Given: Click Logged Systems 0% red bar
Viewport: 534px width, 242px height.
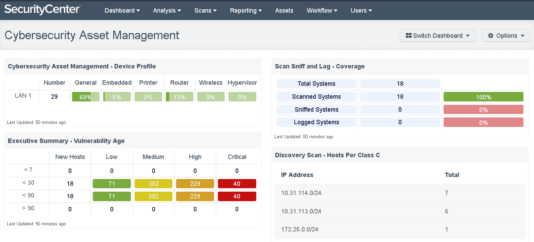Looking at the screenshot, I should click(x=483, y=123).
